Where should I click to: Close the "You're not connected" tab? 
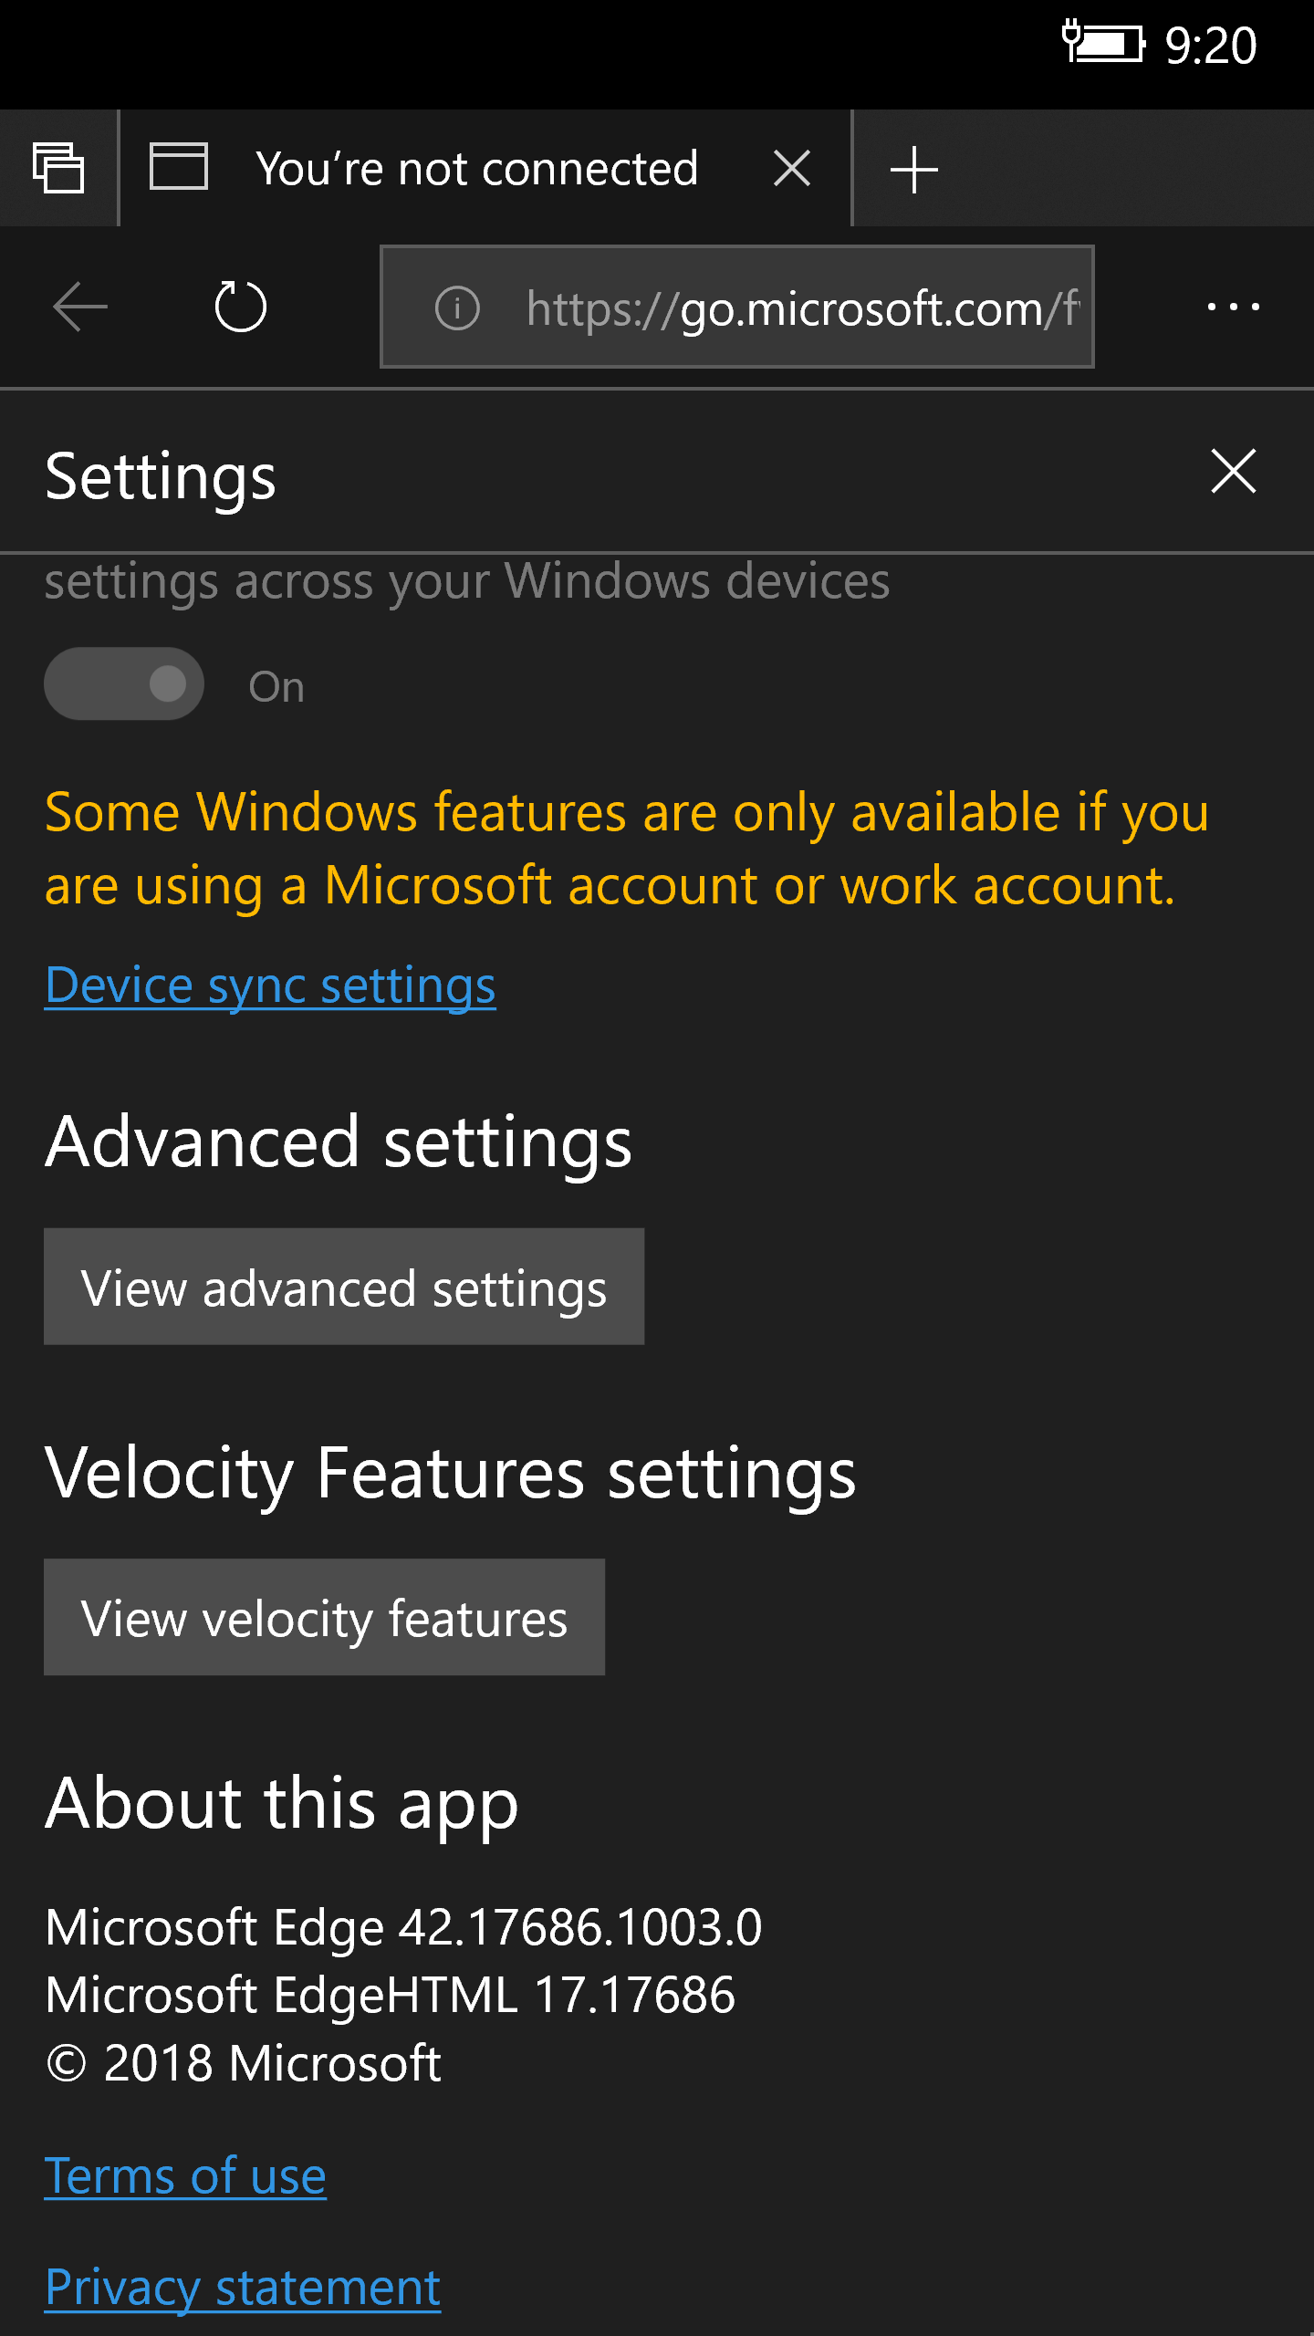[791, 169]
